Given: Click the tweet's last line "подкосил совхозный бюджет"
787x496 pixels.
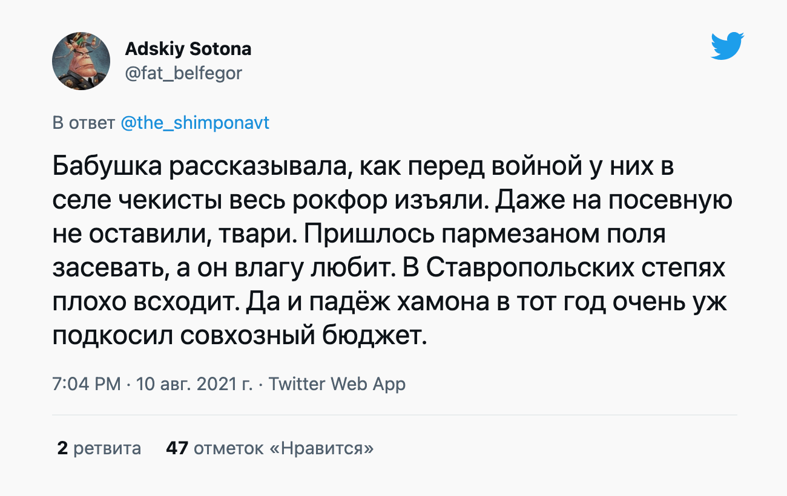Looking at the screenshot, I should (x=240, y=337).
